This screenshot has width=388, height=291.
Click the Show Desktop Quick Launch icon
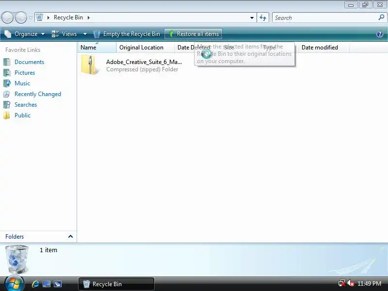[47, 284]
